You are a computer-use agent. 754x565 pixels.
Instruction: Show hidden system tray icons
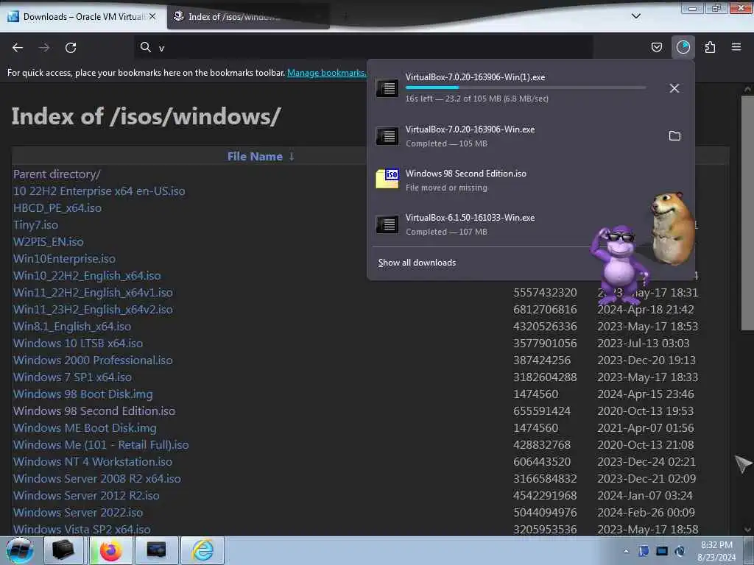[626, 551]
